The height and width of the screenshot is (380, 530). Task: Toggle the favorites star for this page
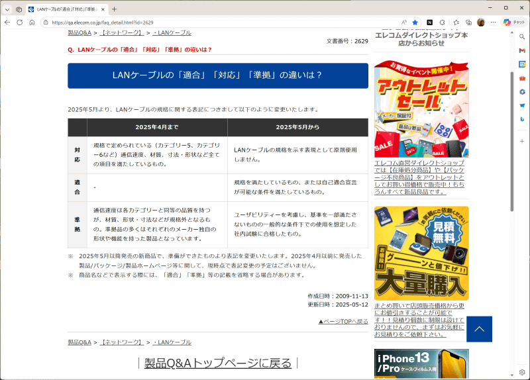point(415,23)
